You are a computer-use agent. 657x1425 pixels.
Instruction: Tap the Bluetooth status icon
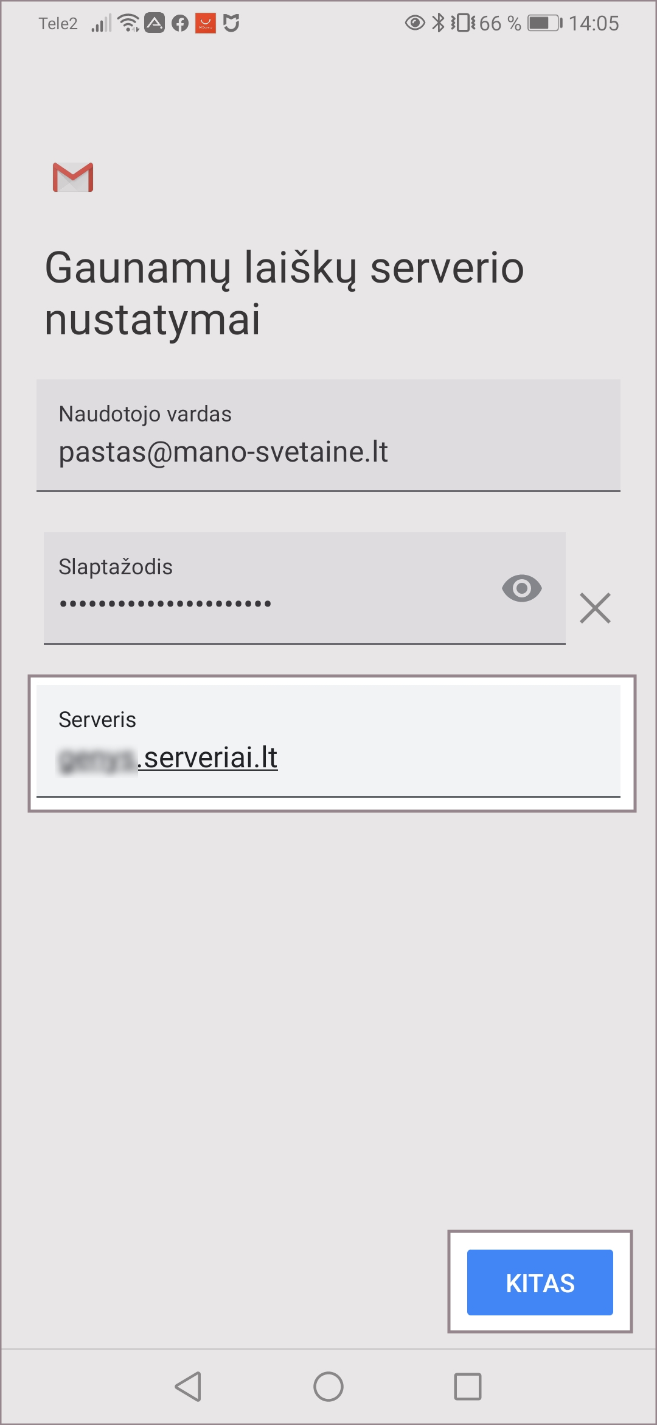[438, 23]
